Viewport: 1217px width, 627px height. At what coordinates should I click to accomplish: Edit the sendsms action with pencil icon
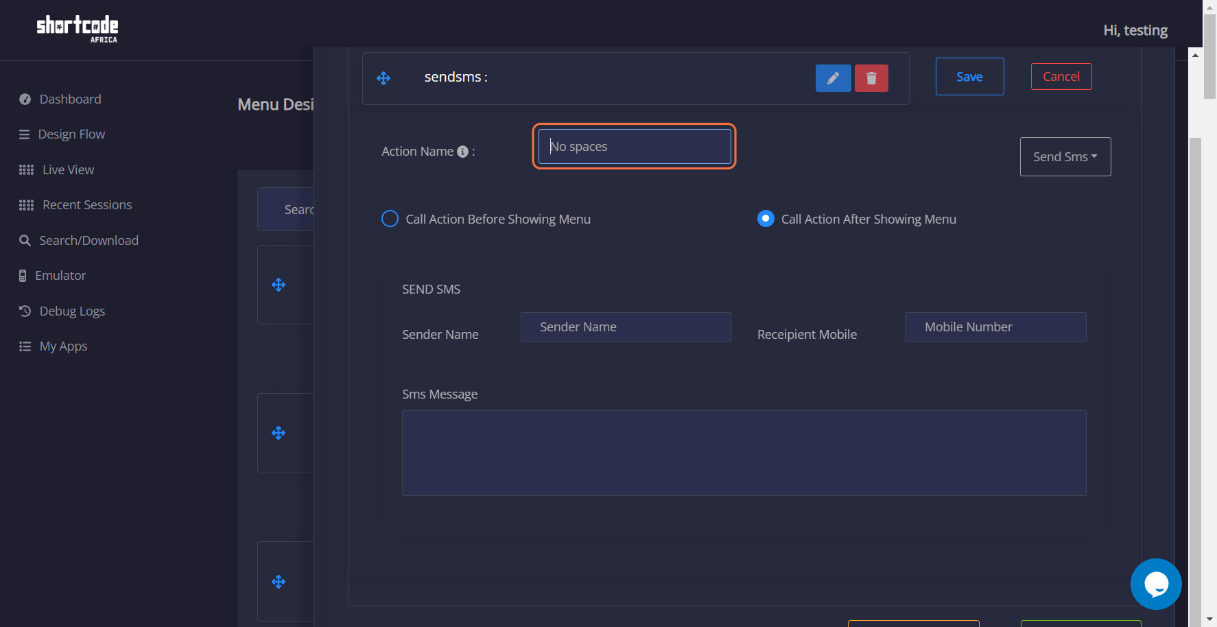coord(834,78)
